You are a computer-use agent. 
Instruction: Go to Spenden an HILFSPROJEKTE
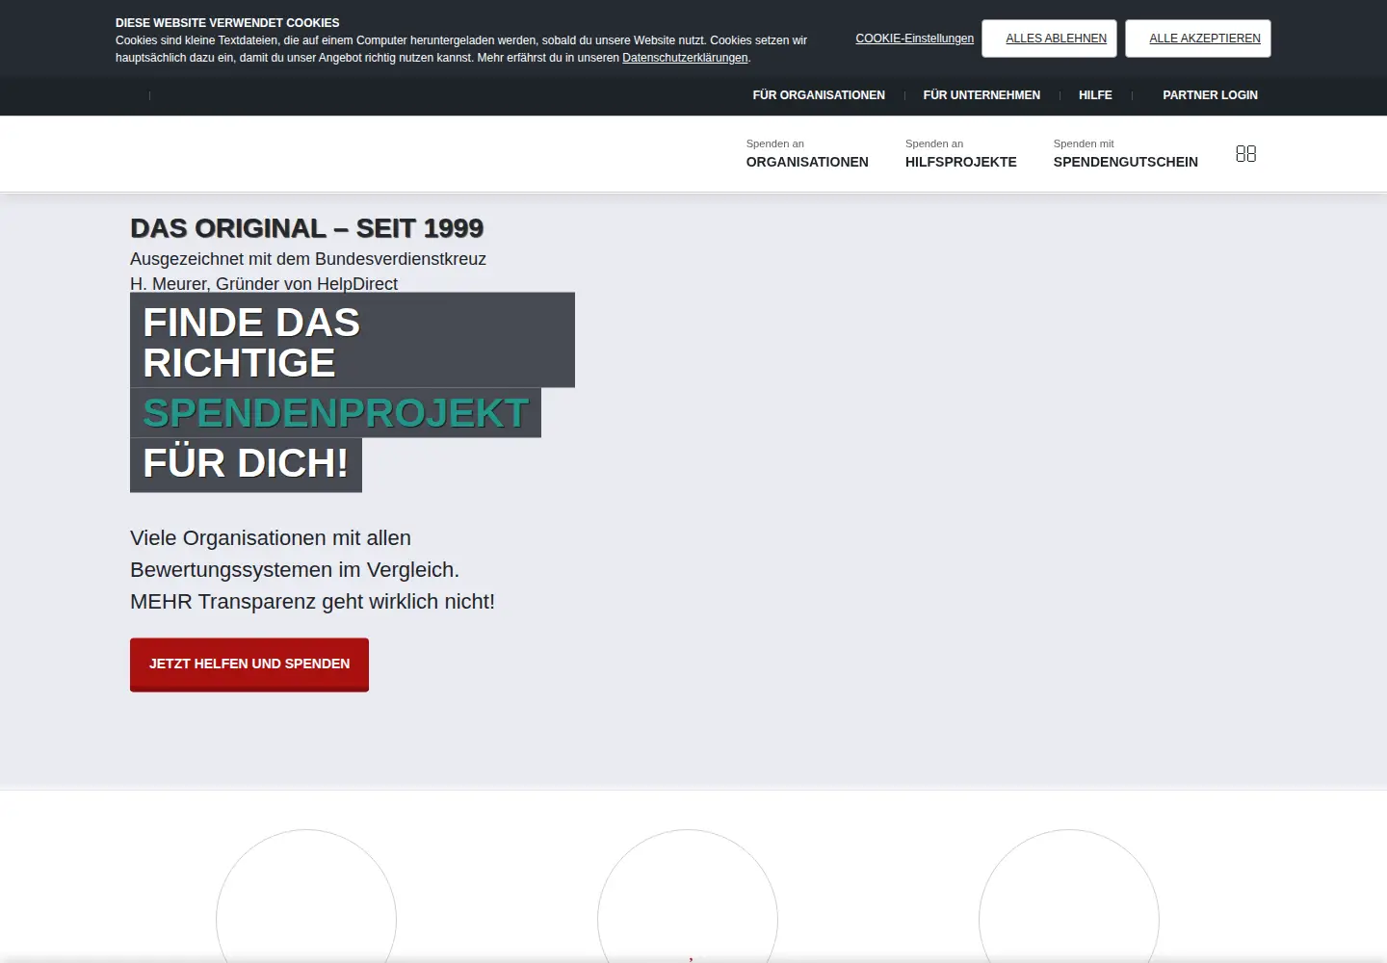pos(960,154)
